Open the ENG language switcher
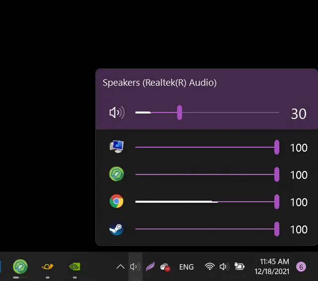 click(187, 267)
